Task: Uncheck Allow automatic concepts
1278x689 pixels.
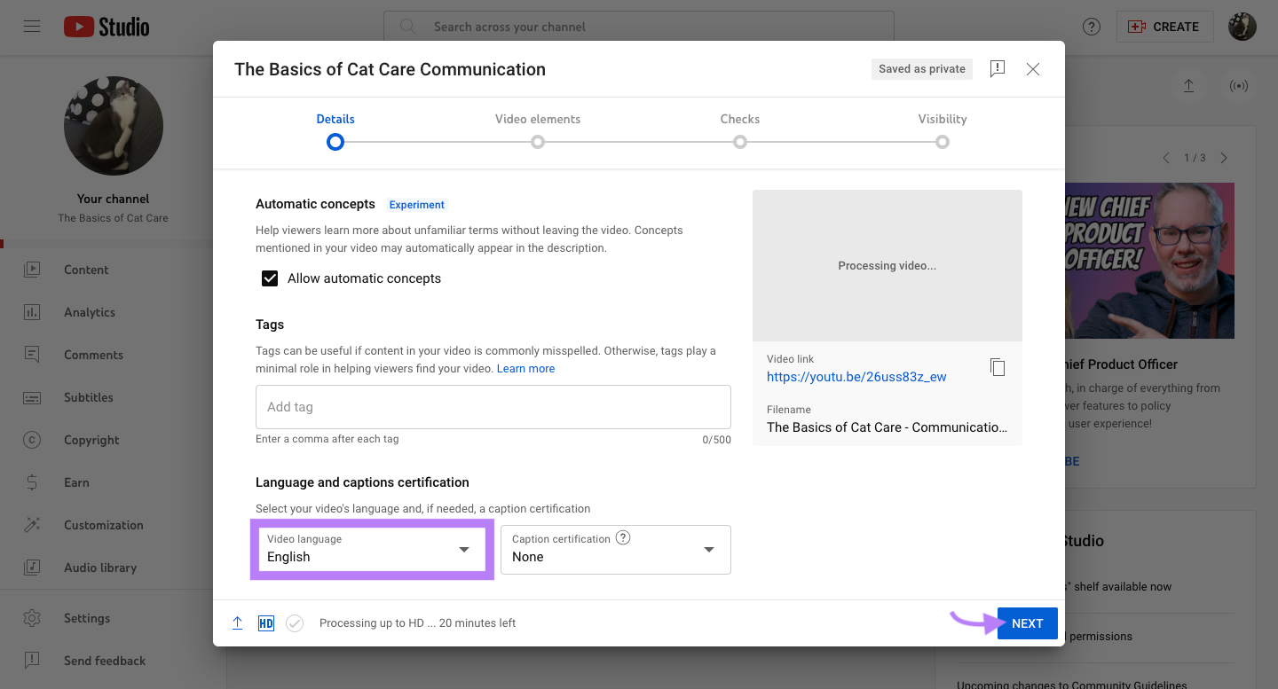Action: coord(269,278)
